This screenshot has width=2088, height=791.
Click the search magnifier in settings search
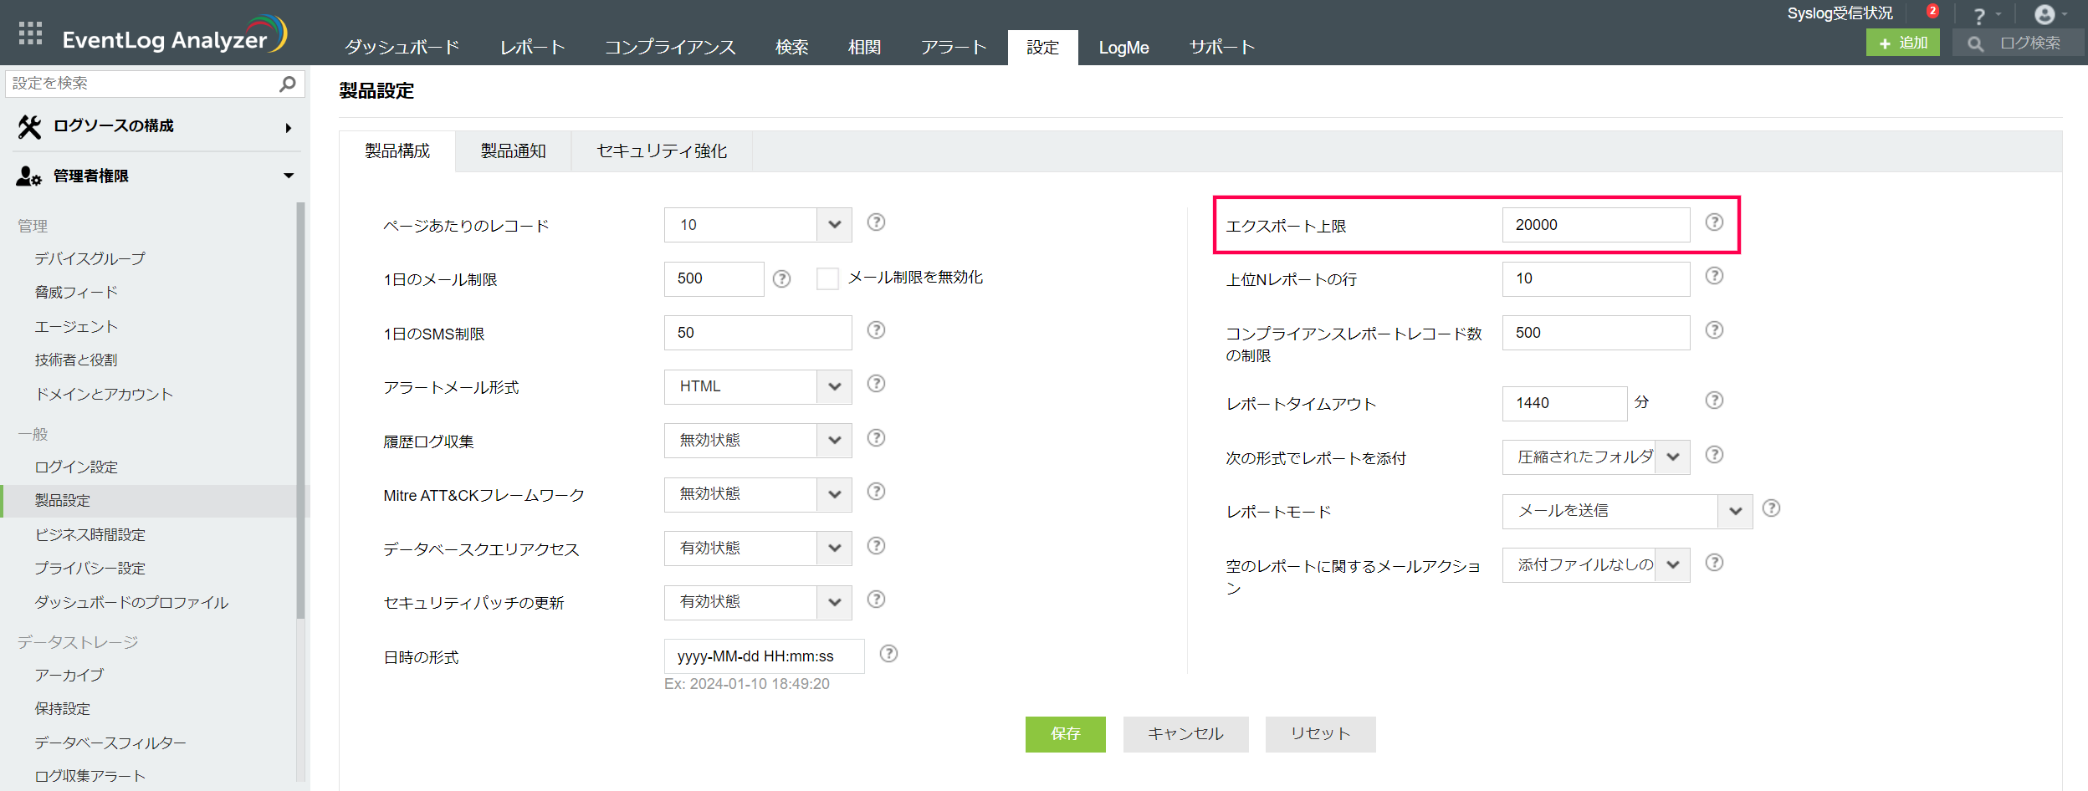point(288,84)
